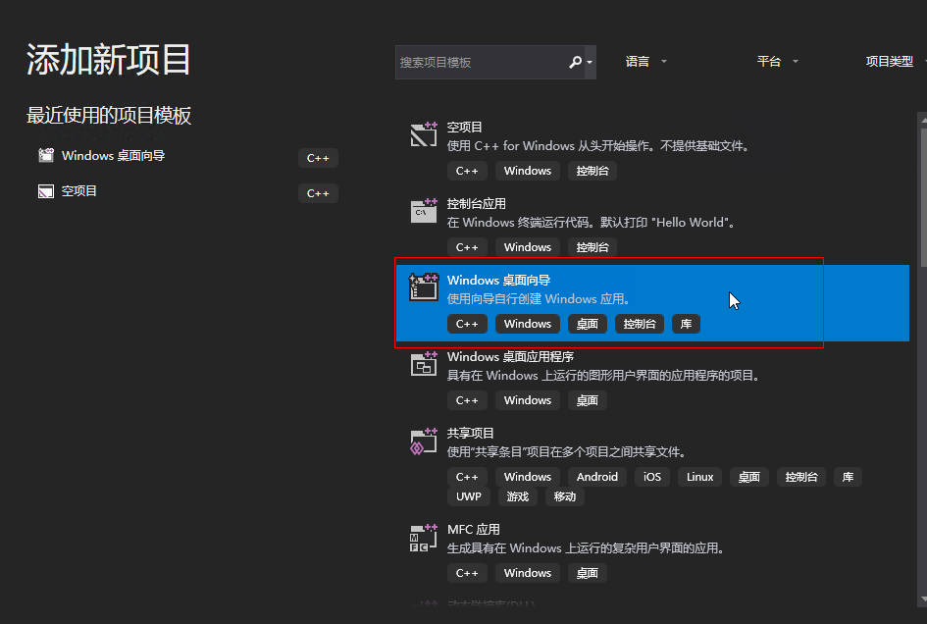Open the 语言 (Language) filter dropdown

646,62
